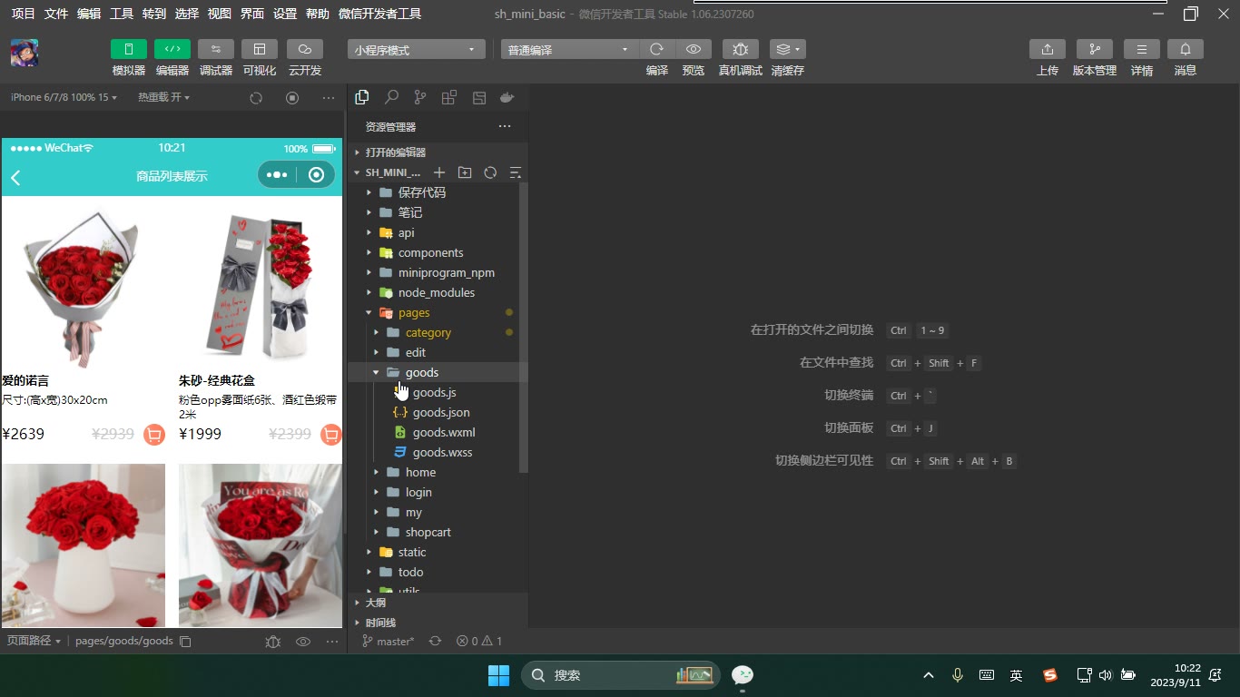The width and height of the screenshot is (1240, 697).
Task: Click the taskbar 搜索 search box
Action: tap(621, 675)
